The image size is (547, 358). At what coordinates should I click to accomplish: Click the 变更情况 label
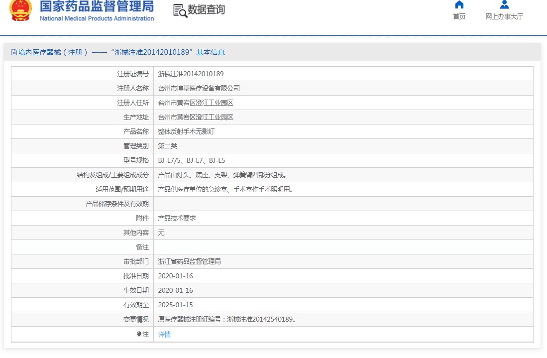[x=136, y=319]
